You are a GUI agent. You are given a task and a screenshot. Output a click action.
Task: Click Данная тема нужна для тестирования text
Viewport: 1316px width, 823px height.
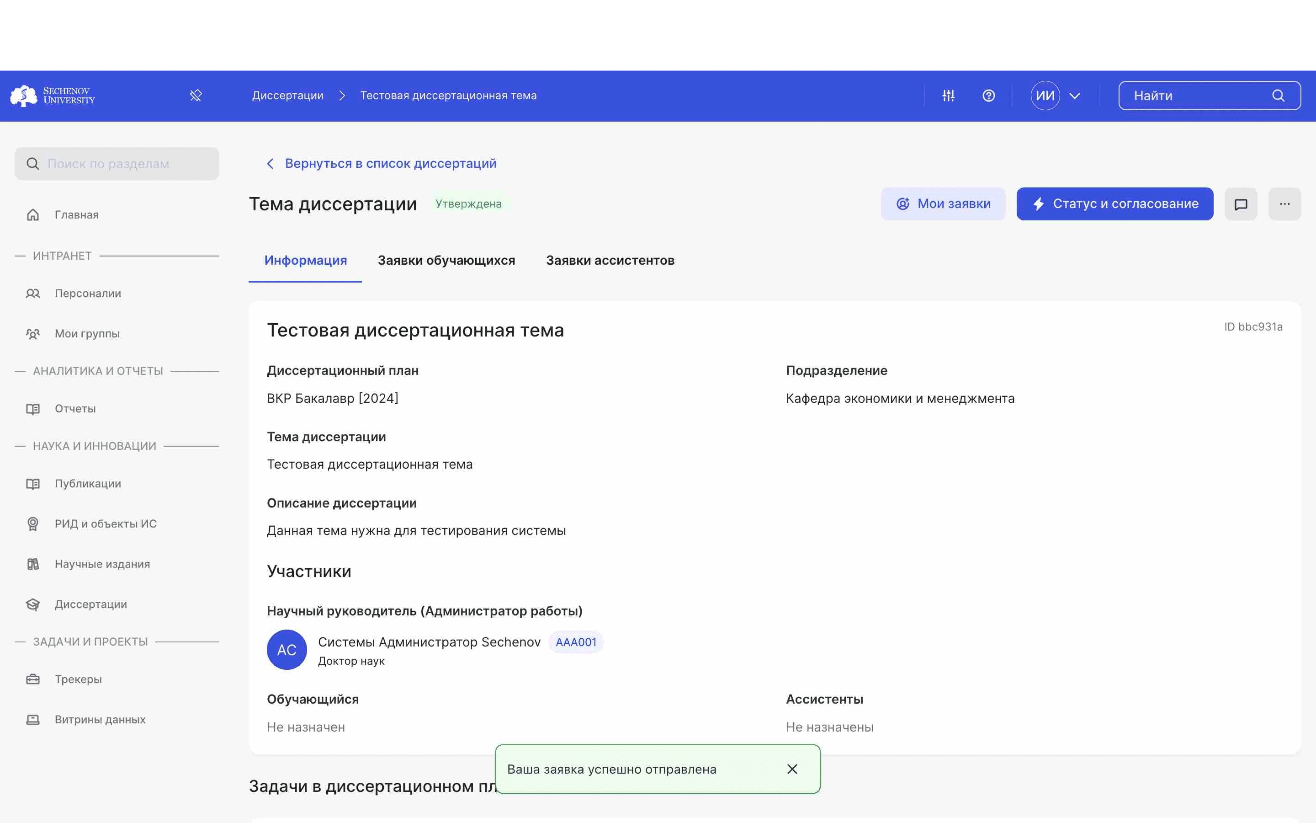[x=416, y=531]
